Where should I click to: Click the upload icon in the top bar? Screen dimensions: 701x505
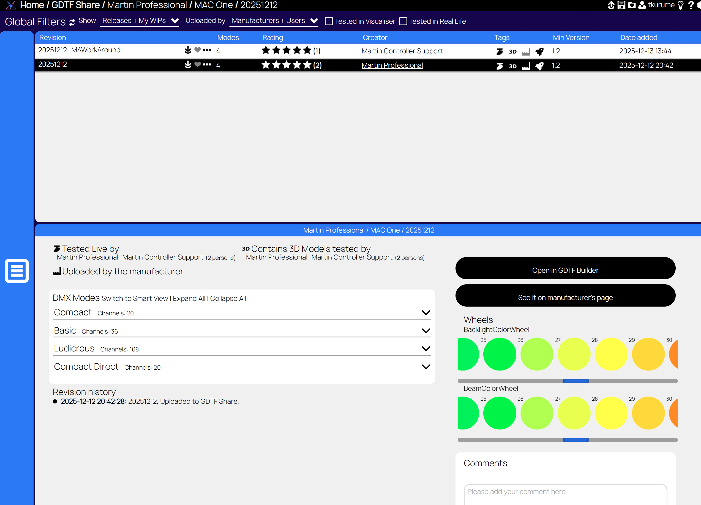click(x=611, y=5)
